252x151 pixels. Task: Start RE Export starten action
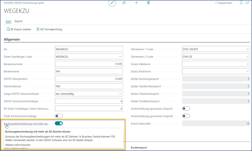click(x=19, y=29)
